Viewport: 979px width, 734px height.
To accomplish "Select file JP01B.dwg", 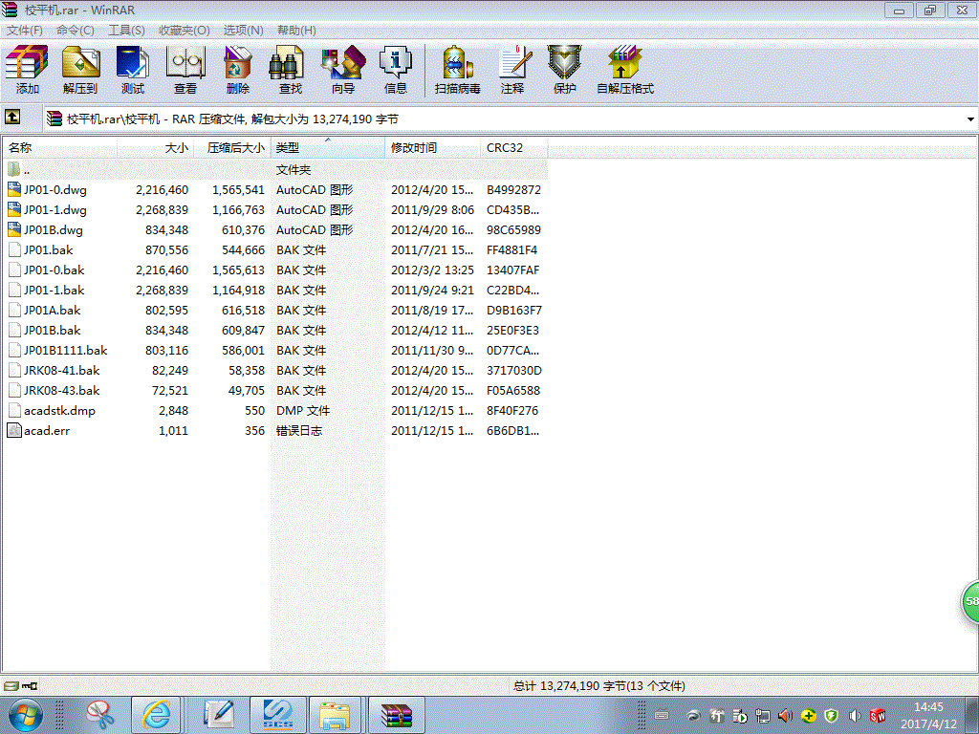I will 54,229.
